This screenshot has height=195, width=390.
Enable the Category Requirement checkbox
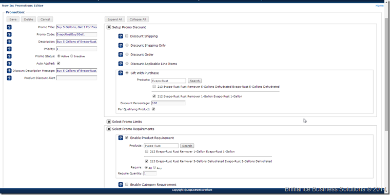[x=127, y=185]
